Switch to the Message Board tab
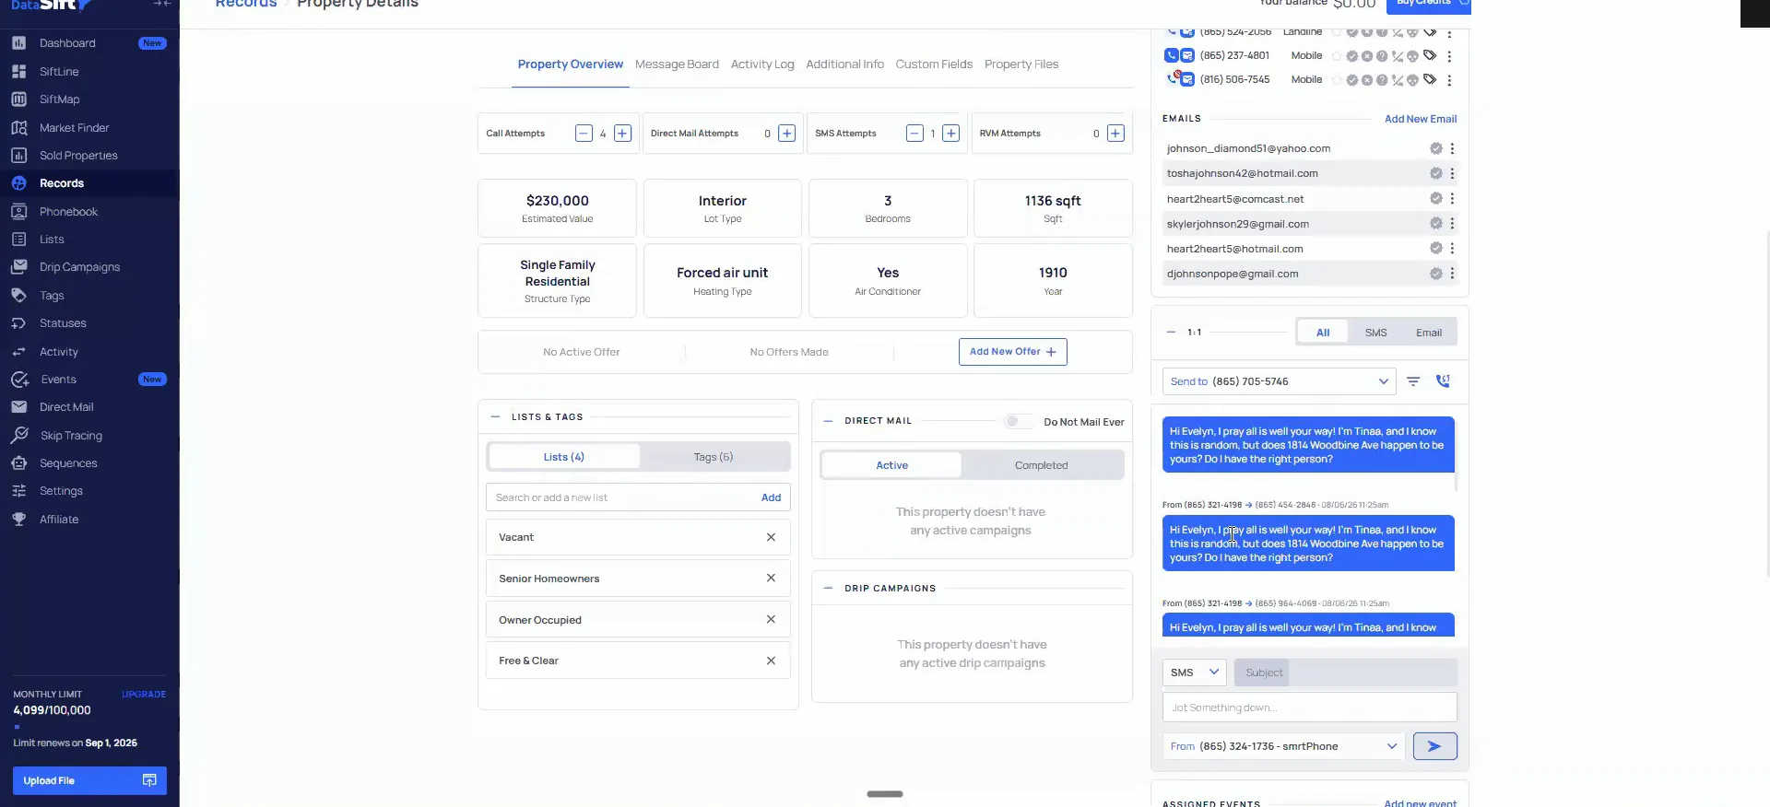Screen dimensions: 1770x807 677,64
